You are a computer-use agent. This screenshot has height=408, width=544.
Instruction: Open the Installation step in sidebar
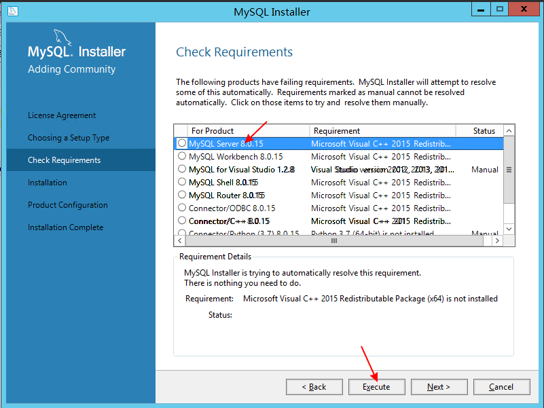click(x=48, y=183)
